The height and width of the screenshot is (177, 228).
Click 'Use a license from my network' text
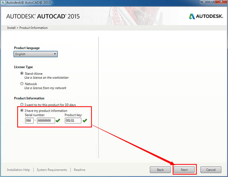pyautogui.click(x=45, y=88)
